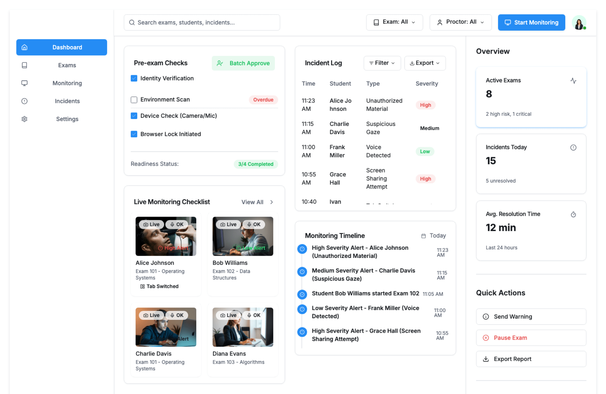Open the Incident Log Filter dropdown

[382, 63]
